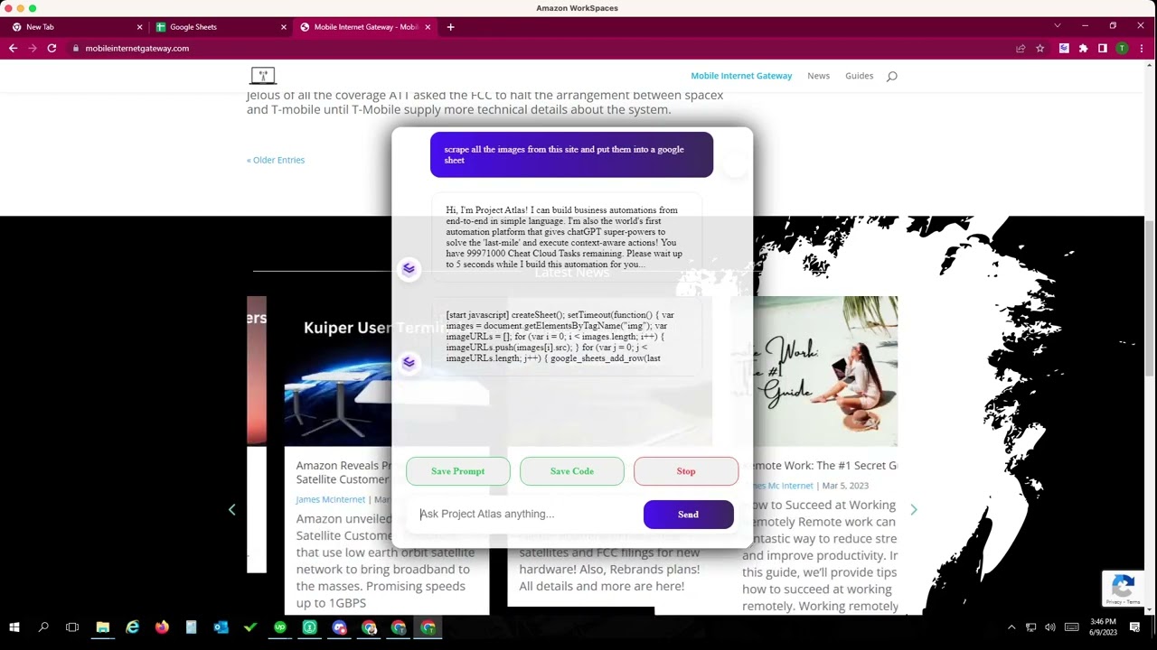This screenshot has height=650, width=1157.
Task: Go to next carousel slide
Action: pyautogui.click(x=913, y=510)
